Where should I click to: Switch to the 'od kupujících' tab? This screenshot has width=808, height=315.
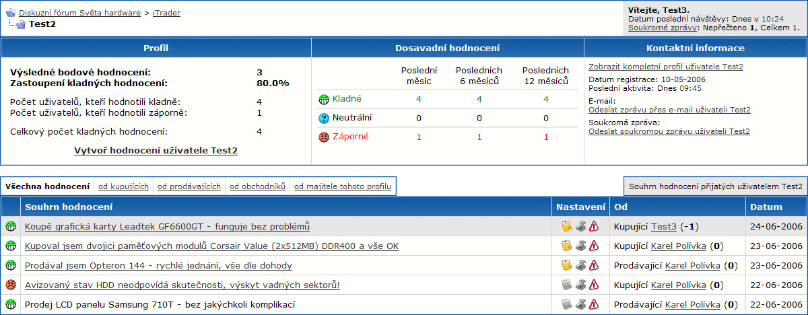123,186
